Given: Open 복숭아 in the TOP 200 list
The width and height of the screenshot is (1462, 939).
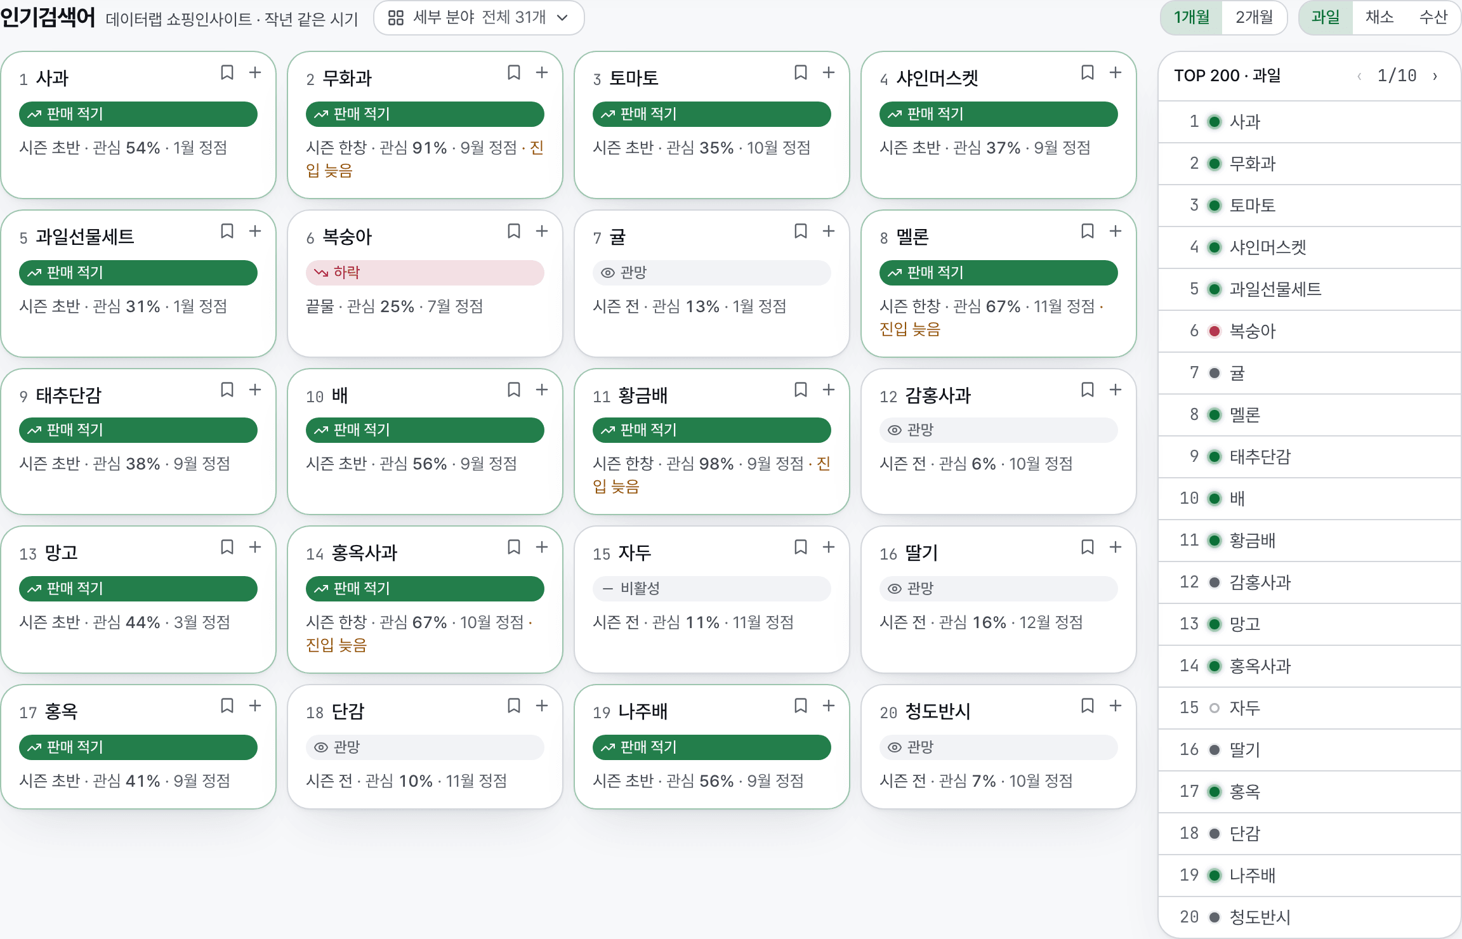Looking at the screenshot, I should (1310, 331).
